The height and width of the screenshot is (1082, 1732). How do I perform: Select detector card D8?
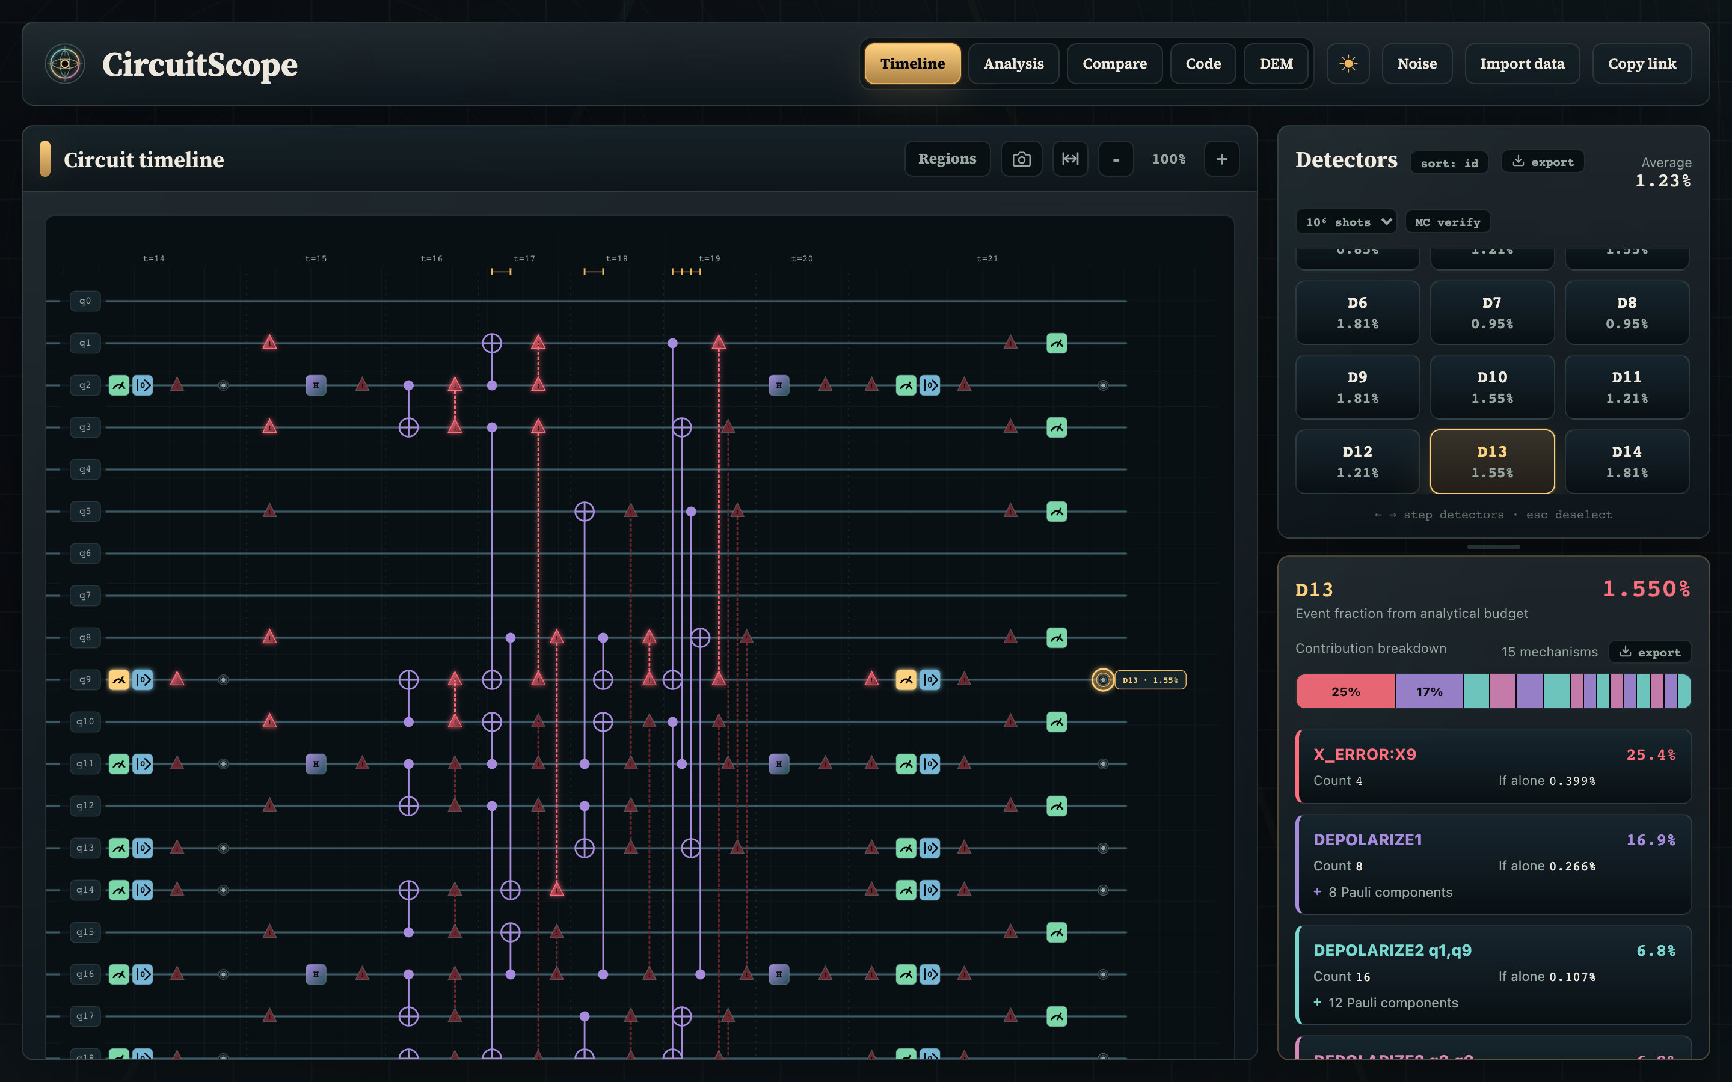1627,313
